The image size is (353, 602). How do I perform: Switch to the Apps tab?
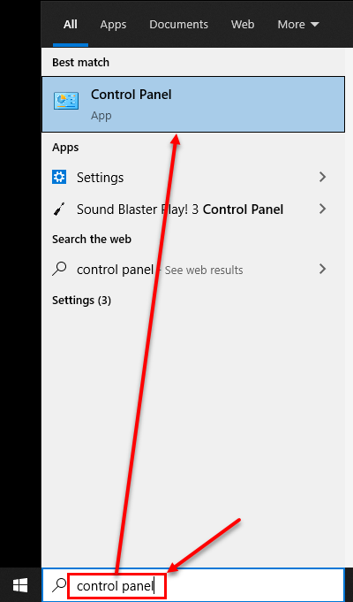113,25
